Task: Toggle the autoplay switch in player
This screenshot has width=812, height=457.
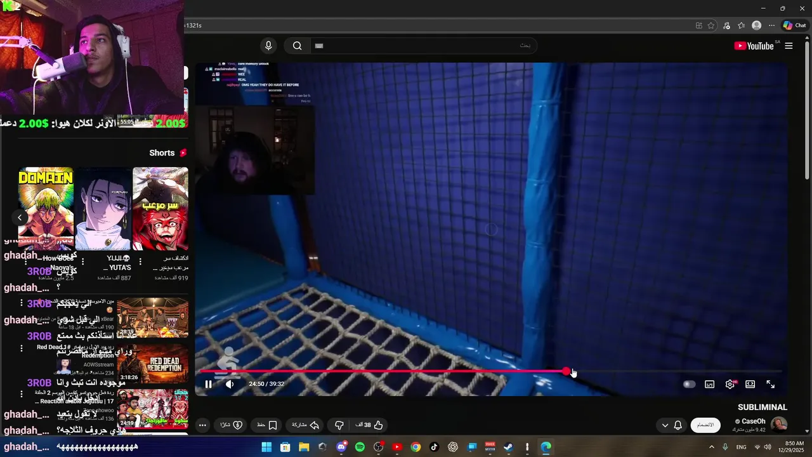Action: pos(689,384)
